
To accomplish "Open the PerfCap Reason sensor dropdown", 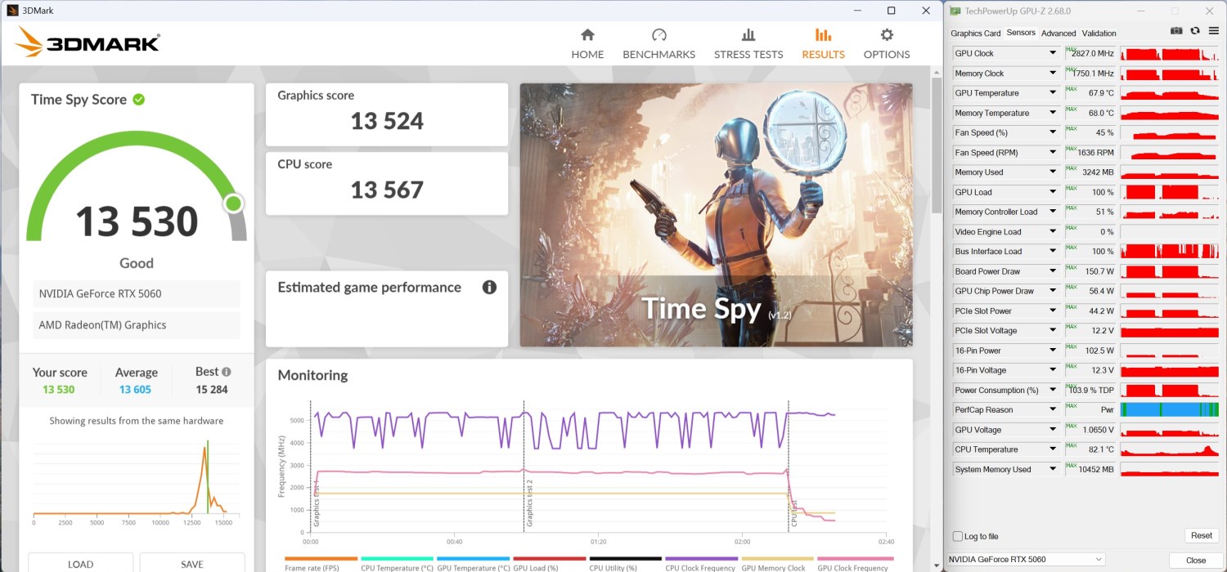I will pos(1053,410).
